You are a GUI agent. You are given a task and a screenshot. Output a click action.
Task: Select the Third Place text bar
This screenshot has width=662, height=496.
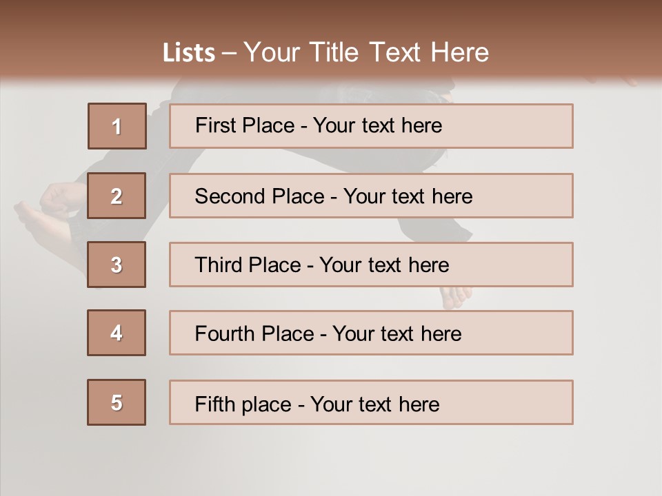tap(371, 265)
